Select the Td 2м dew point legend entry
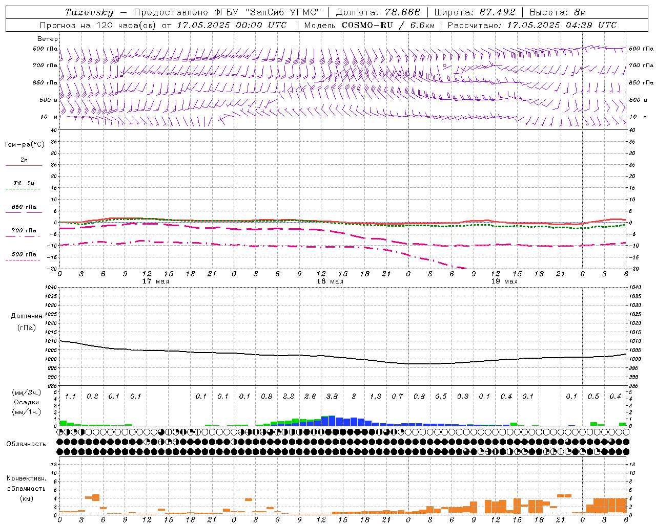656x524 pixels. point(24,183)
